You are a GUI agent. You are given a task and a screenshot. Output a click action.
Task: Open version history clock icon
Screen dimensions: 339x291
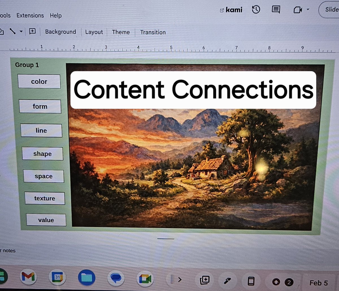256,10
